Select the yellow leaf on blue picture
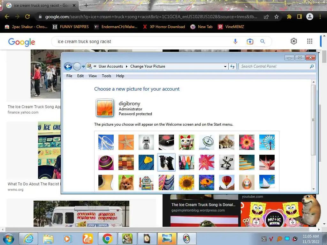Image resolution: width=327 pixels, height=245 pixels. pos(146,162)
